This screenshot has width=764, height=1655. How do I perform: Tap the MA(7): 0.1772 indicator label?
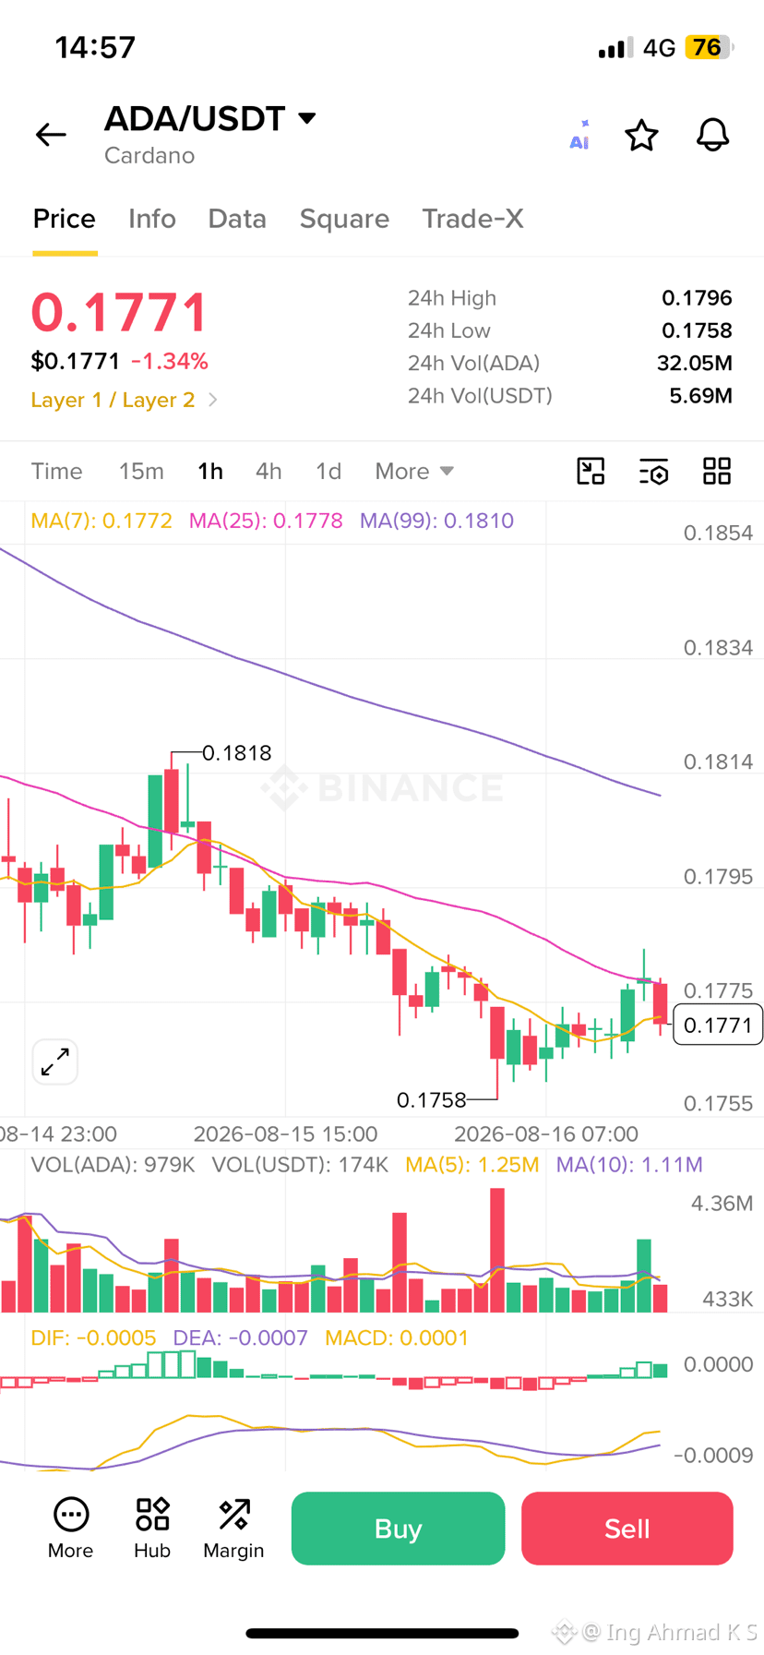(x=101, y=521)
